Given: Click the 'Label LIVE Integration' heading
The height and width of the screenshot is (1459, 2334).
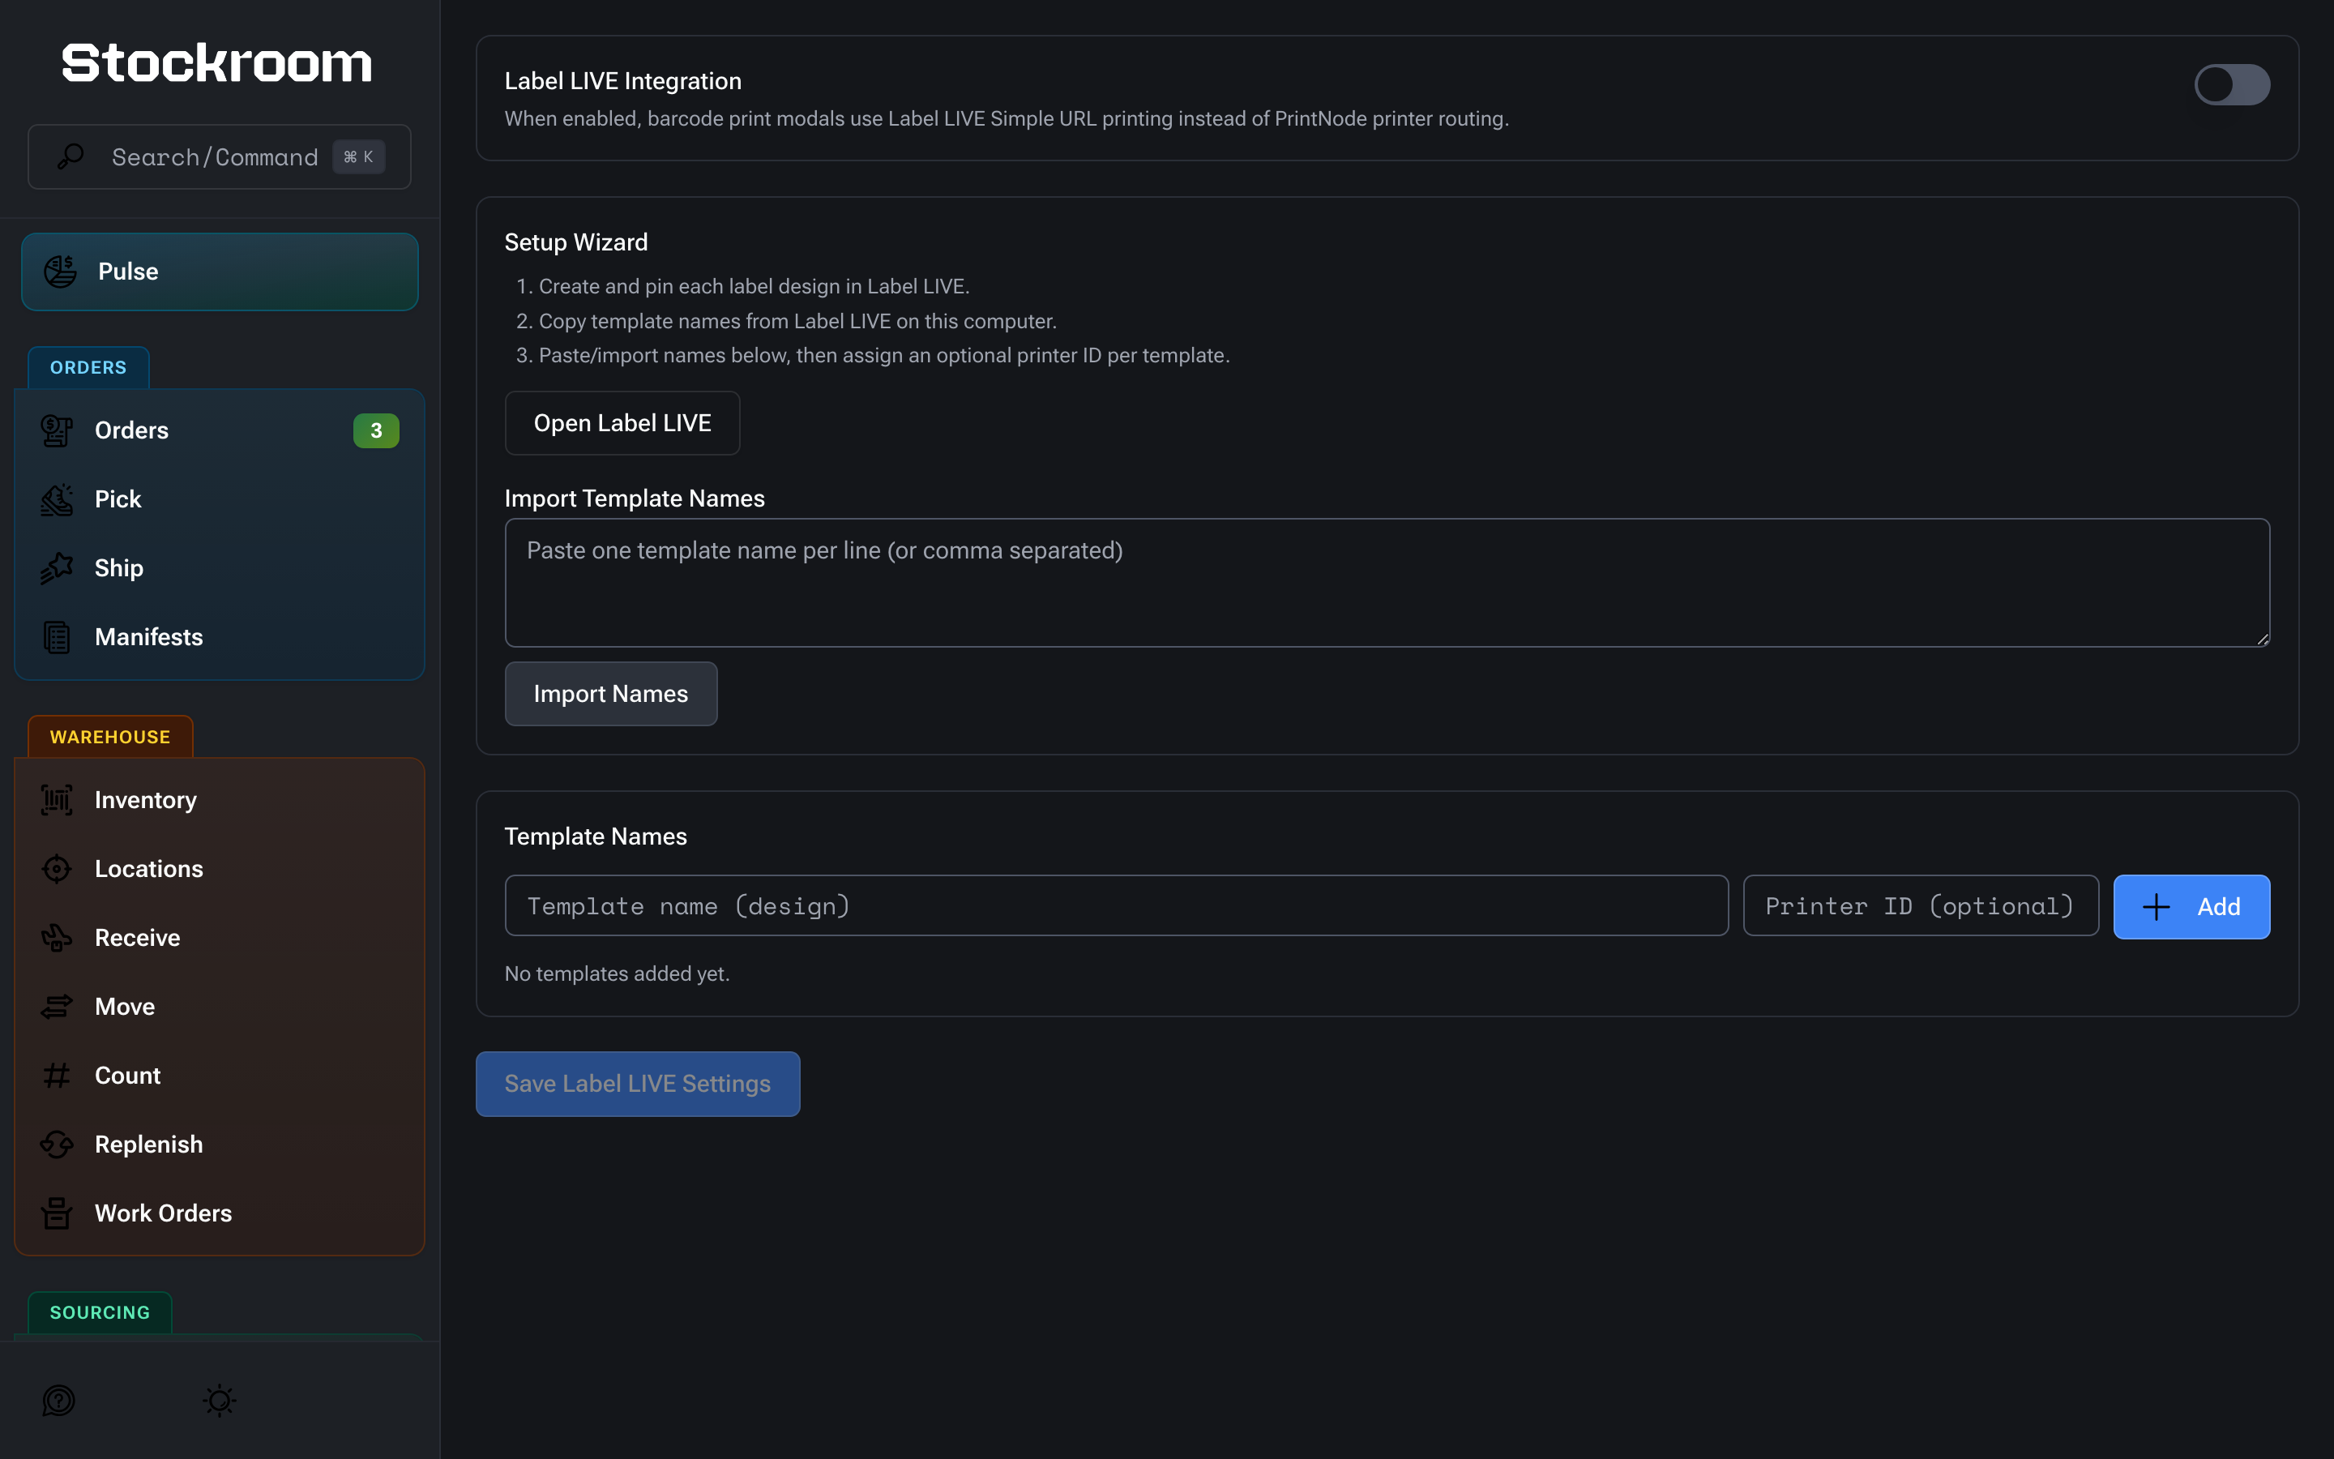Looking at the screenshot, I should click(x=623, y=81).
